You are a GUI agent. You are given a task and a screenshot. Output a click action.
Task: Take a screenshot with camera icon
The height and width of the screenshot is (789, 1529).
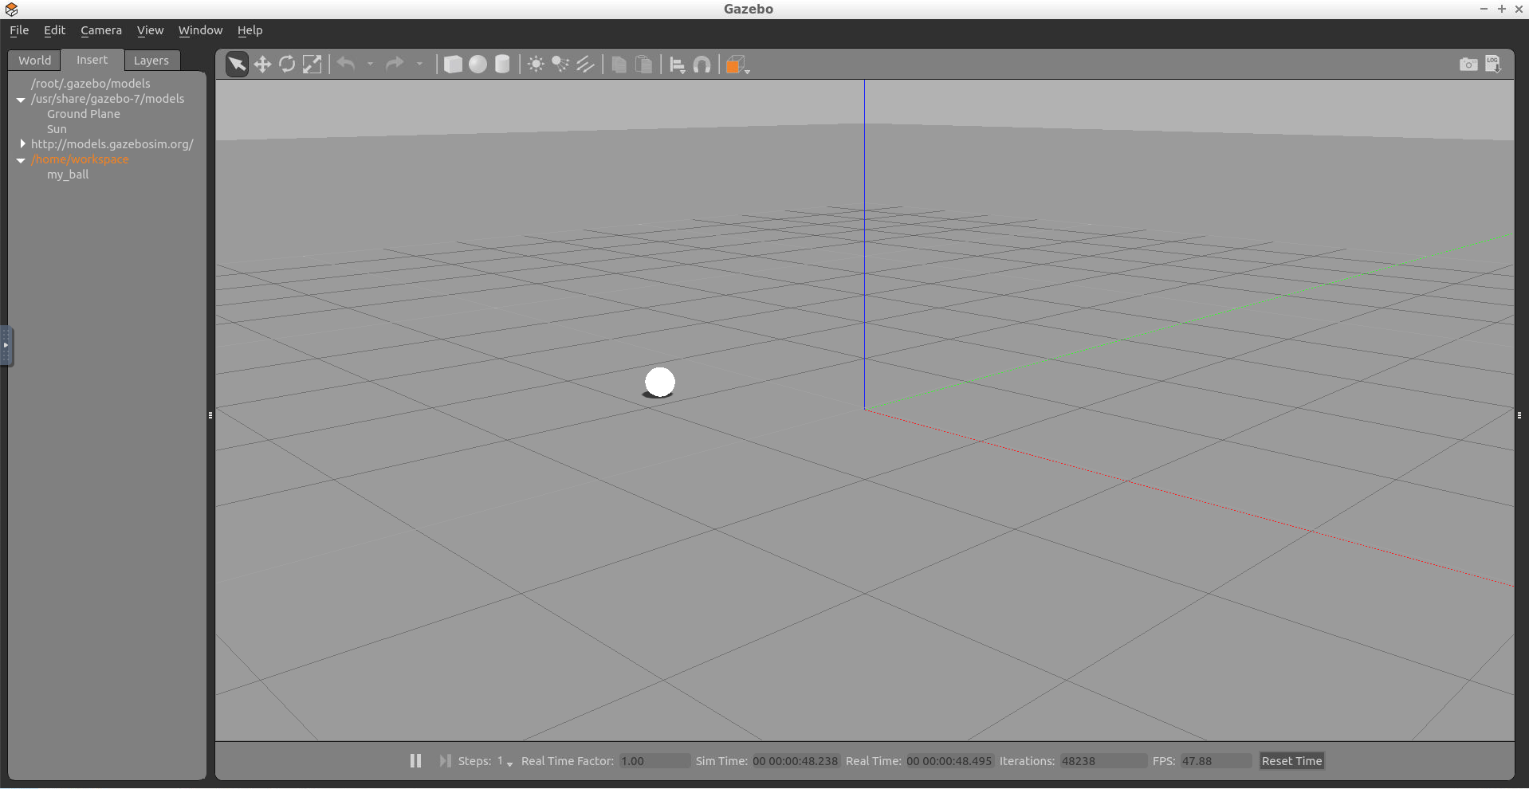[x=1468, y=65]
